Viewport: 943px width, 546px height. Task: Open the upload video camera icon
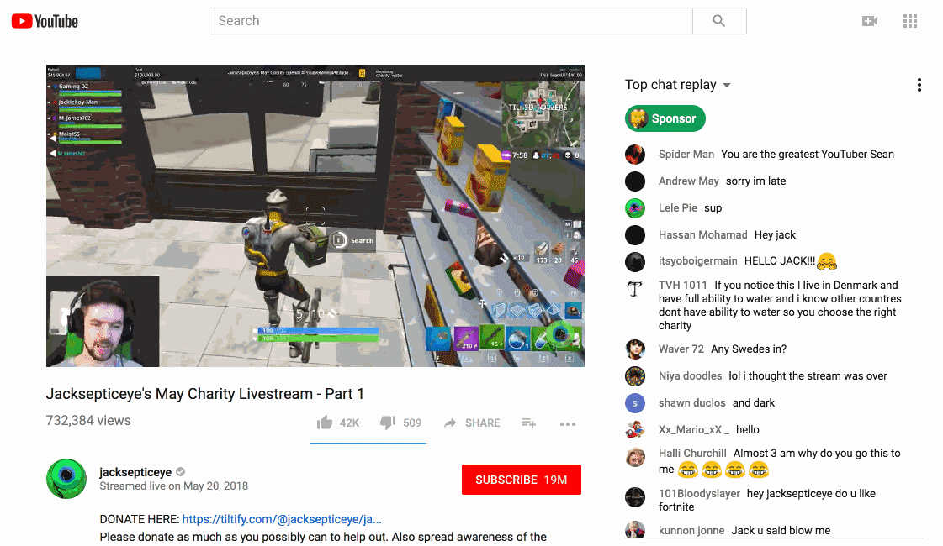click(x=870, y=21)
